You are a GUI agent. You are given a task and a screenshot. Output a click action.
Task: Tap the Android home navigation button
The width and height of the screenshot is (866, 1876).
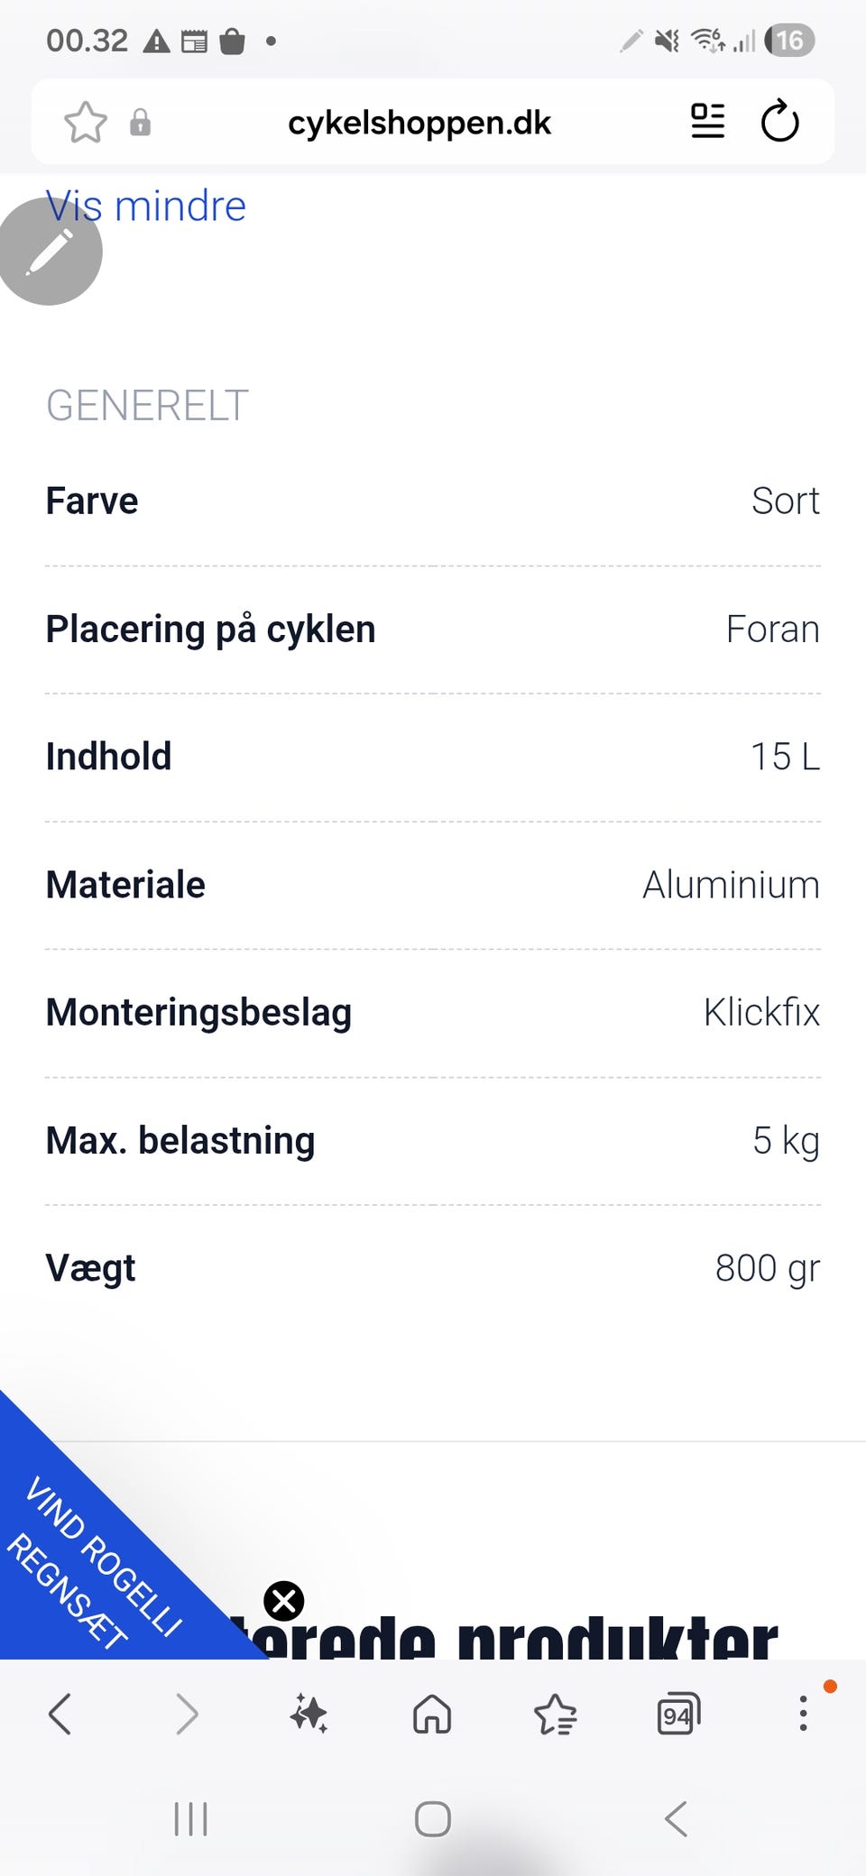point(433,1819)
